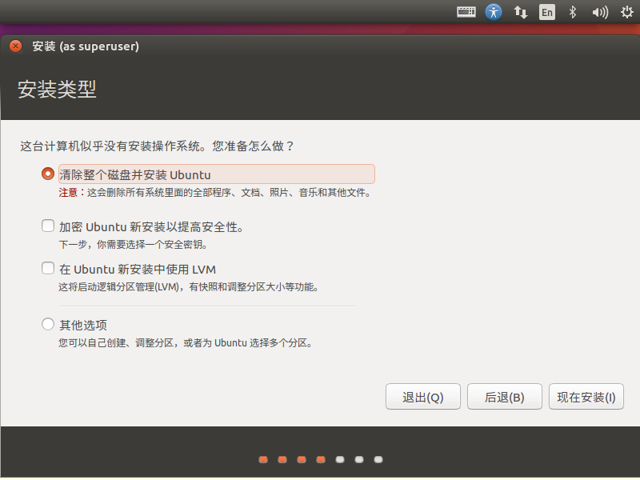Image resolution: width=640 pixels, height=480 pixels.
Task: Click the 安装类型 page heading
Action: [57, 89]
